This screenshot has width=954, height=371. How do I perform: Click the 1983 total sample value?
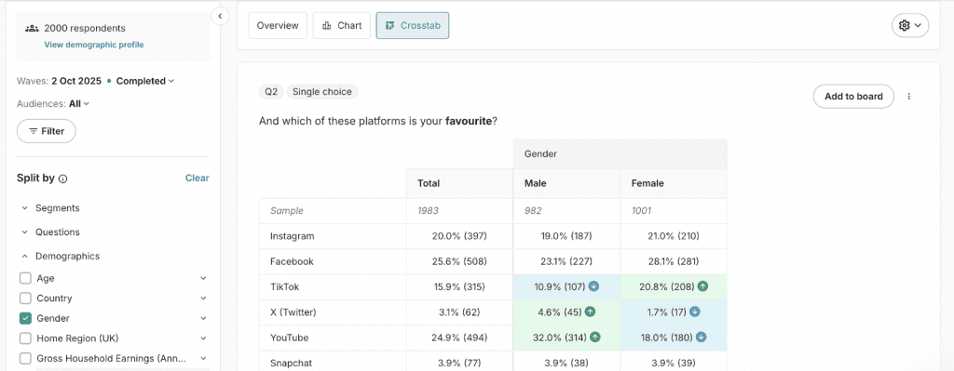429,211
